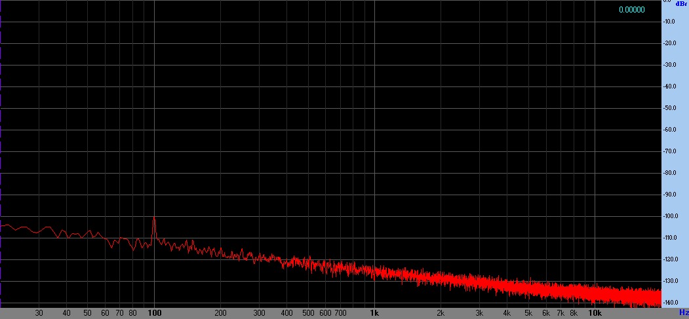
Task: Click the 500 frequency axis label
Action: 308,313
